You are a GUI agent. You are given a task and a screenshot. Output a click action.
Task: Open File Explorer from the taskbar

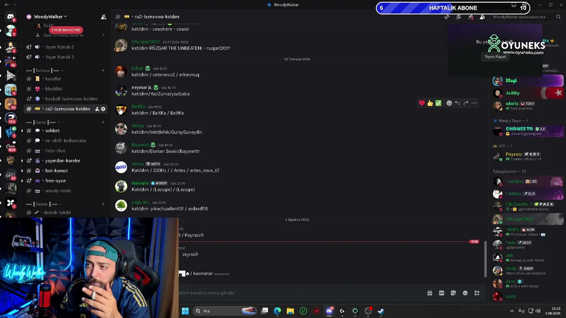290,311
